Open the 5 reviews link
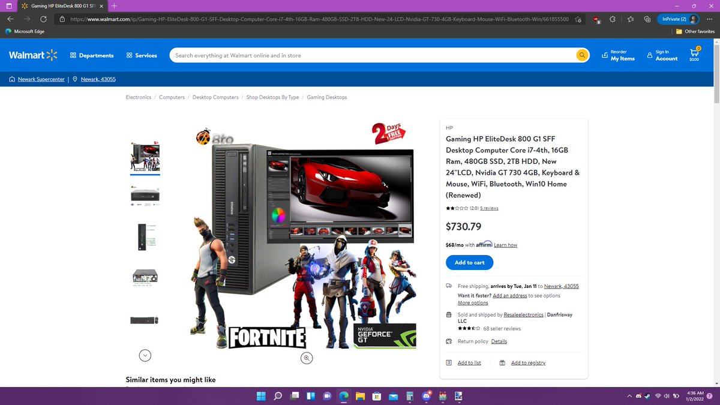Image resolution: width=720 pixels, height=405 pixels. pyautogui.click(x=490, y=208)
